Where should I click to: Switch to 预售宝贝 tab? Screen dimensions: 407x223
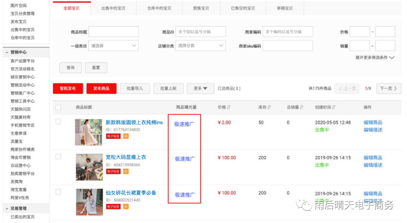pos(201,8)
